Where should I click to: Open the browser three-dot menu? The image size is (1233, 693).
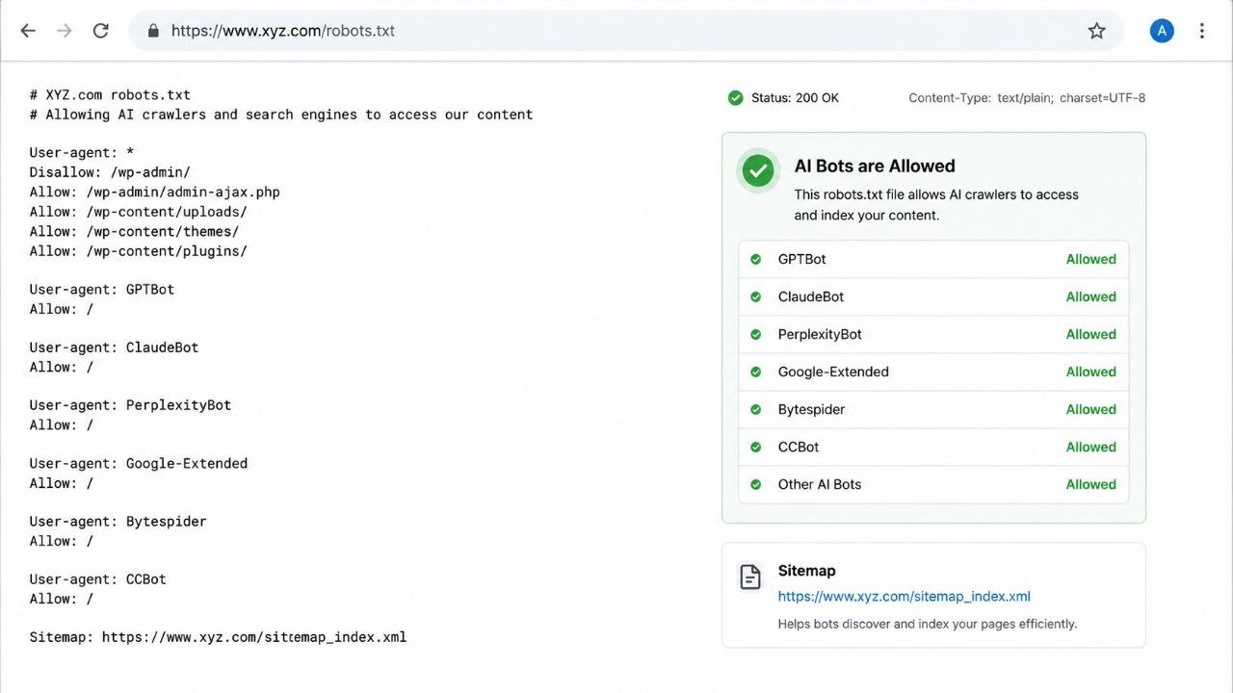(x=1201, y=31)
